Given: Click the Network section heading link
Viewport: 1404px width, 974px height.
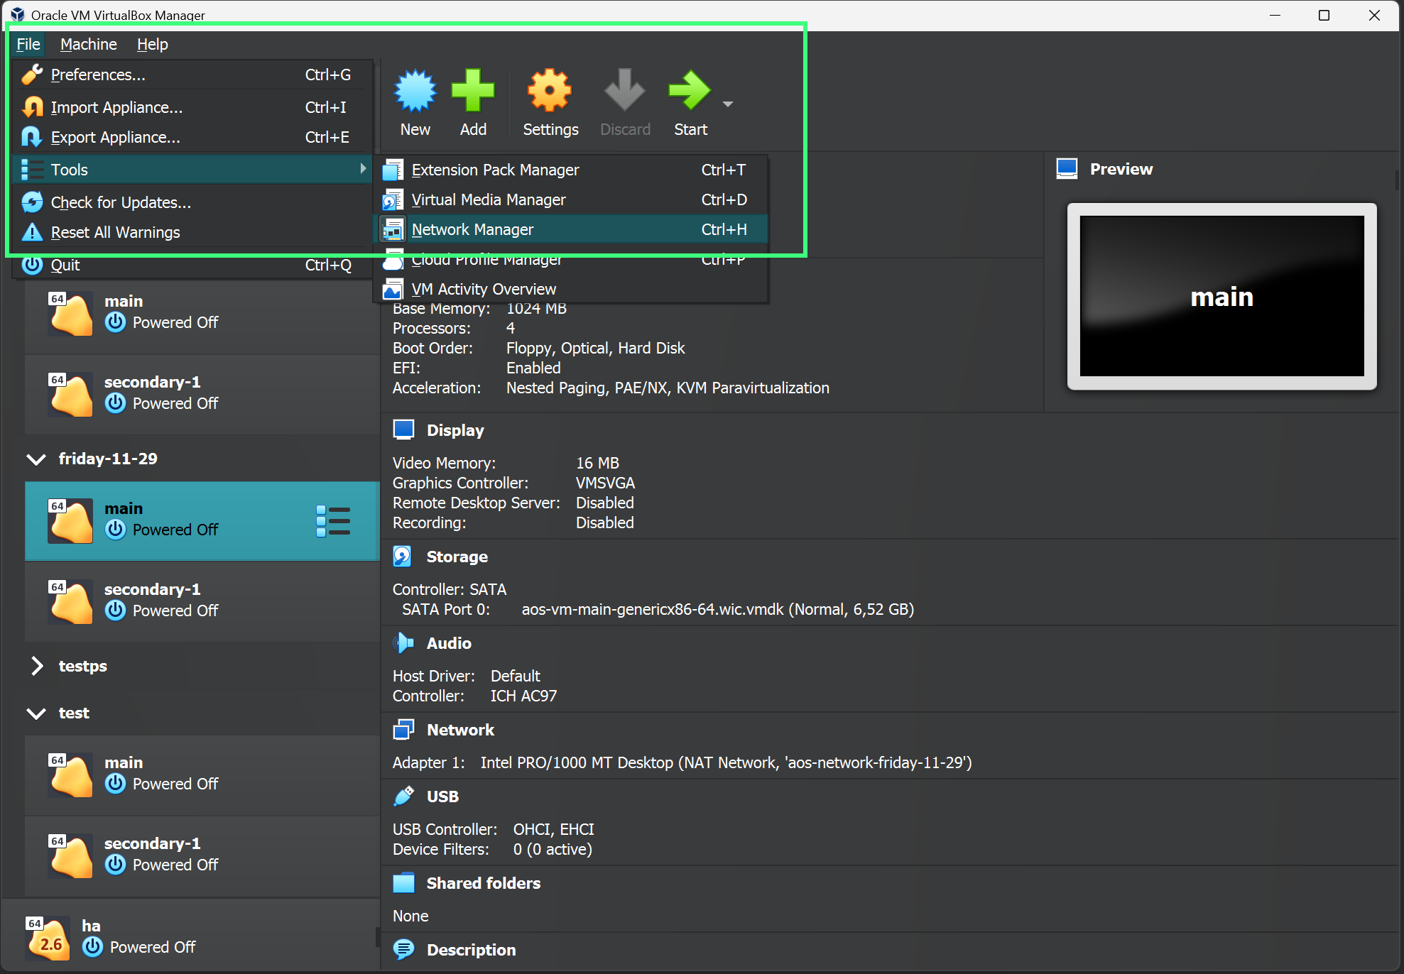Looking at the screenshot, I should pyautogui.click(x=460, y=730).
